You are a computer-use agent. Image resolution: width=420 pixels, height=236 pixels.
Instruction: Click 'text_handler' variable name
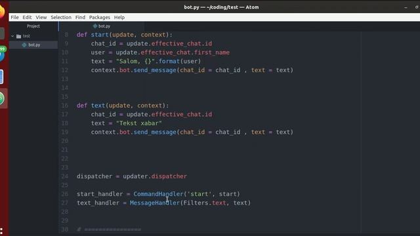(98, 203)
